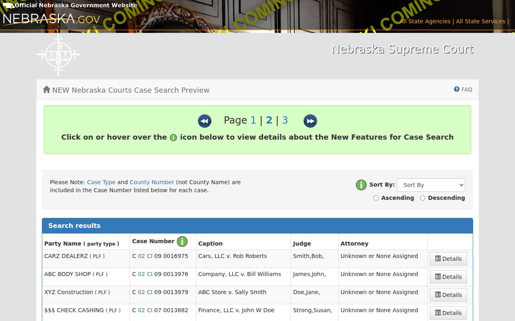Select Descending sort order
The height and width of the screenshot is (321, 515).
[x=422, y=198]
